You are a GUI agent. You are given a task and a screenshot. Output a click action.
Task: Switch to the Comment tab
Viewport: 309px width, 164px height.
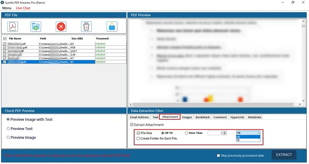click(x=220, y=117)
